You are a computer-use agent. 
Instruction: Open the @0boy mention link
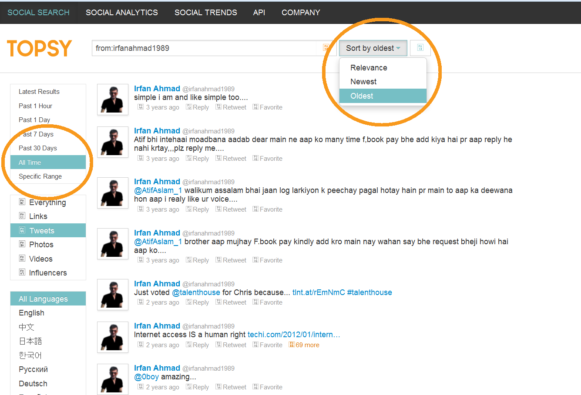[x=146, y=377]
